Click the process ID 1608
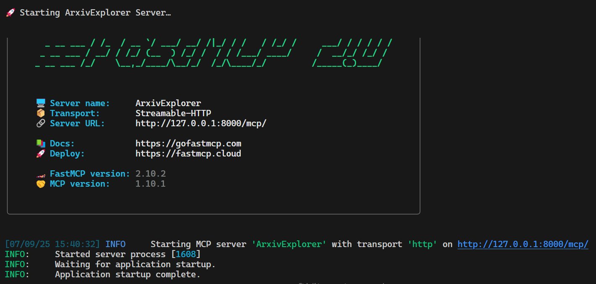The image size is (596, 284). click(186, 254)
